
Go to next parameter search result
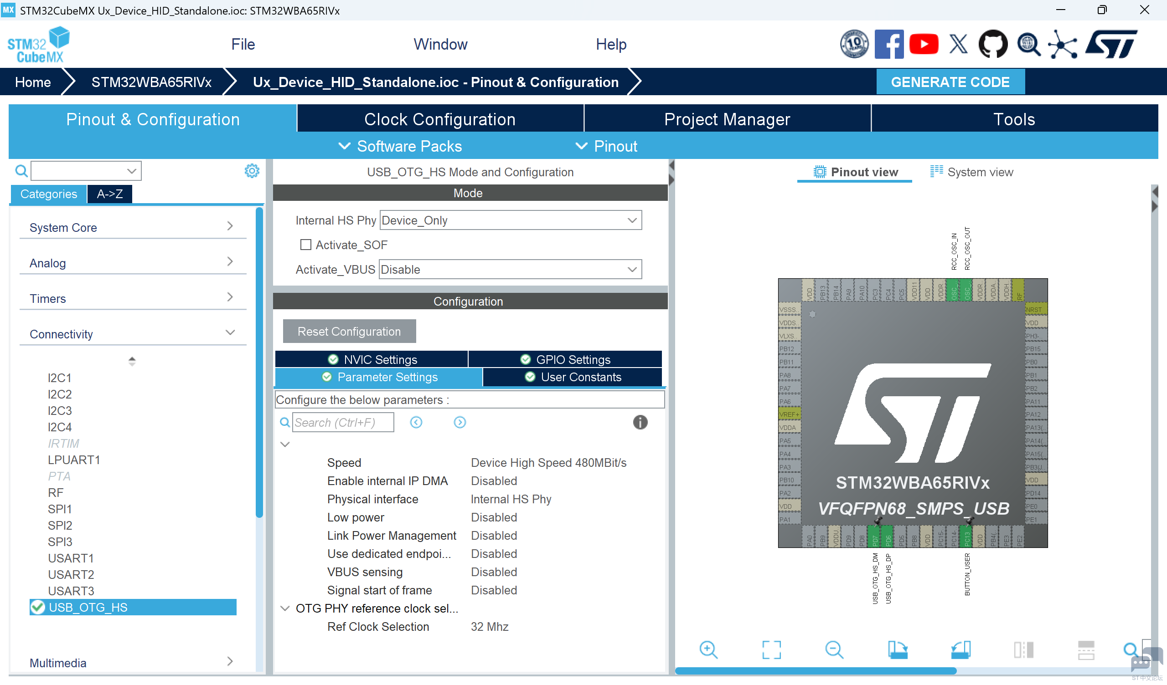(460, 422)
